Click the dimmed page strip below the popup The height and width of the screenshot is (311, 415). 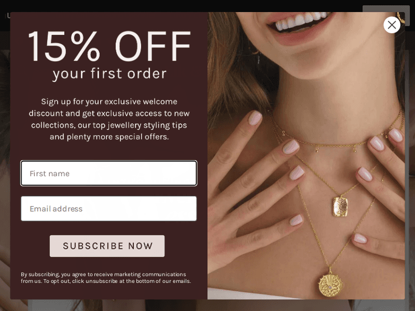pos(207,305)
